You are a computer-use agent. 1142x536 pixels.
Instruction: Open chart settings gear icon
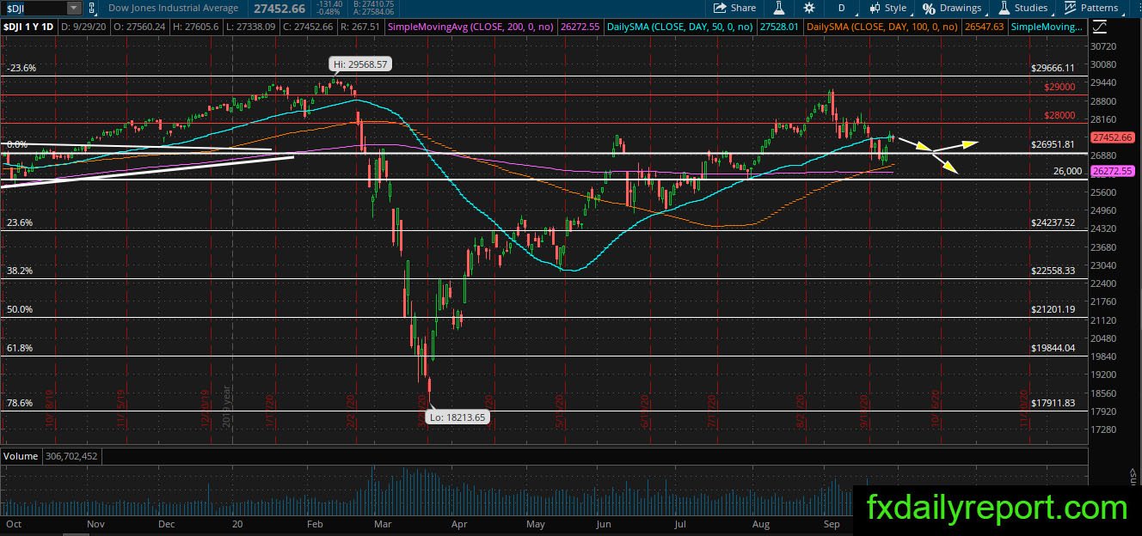[809, 8]
